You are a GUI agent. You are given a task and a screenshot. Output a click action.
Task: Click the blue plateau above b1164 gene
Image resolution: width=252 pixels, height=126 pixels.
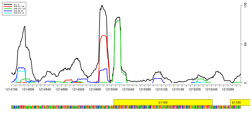(x=158, y=79)
